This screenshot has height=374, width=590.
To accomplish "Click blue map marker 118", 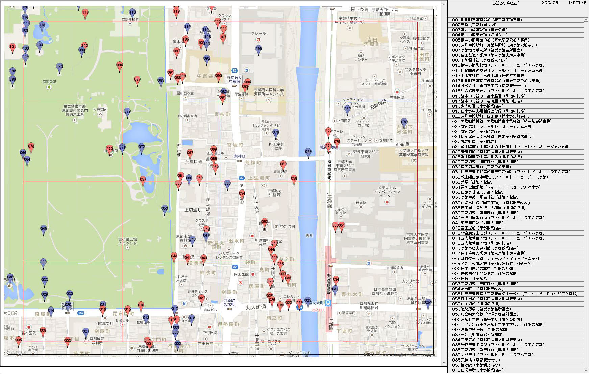I will [x=132, y=14].
